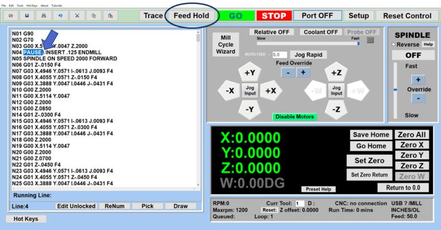This screenshot has width=441, height=230.
Task: Click the Undo arrow icon
Action: (x=61, y=16)
